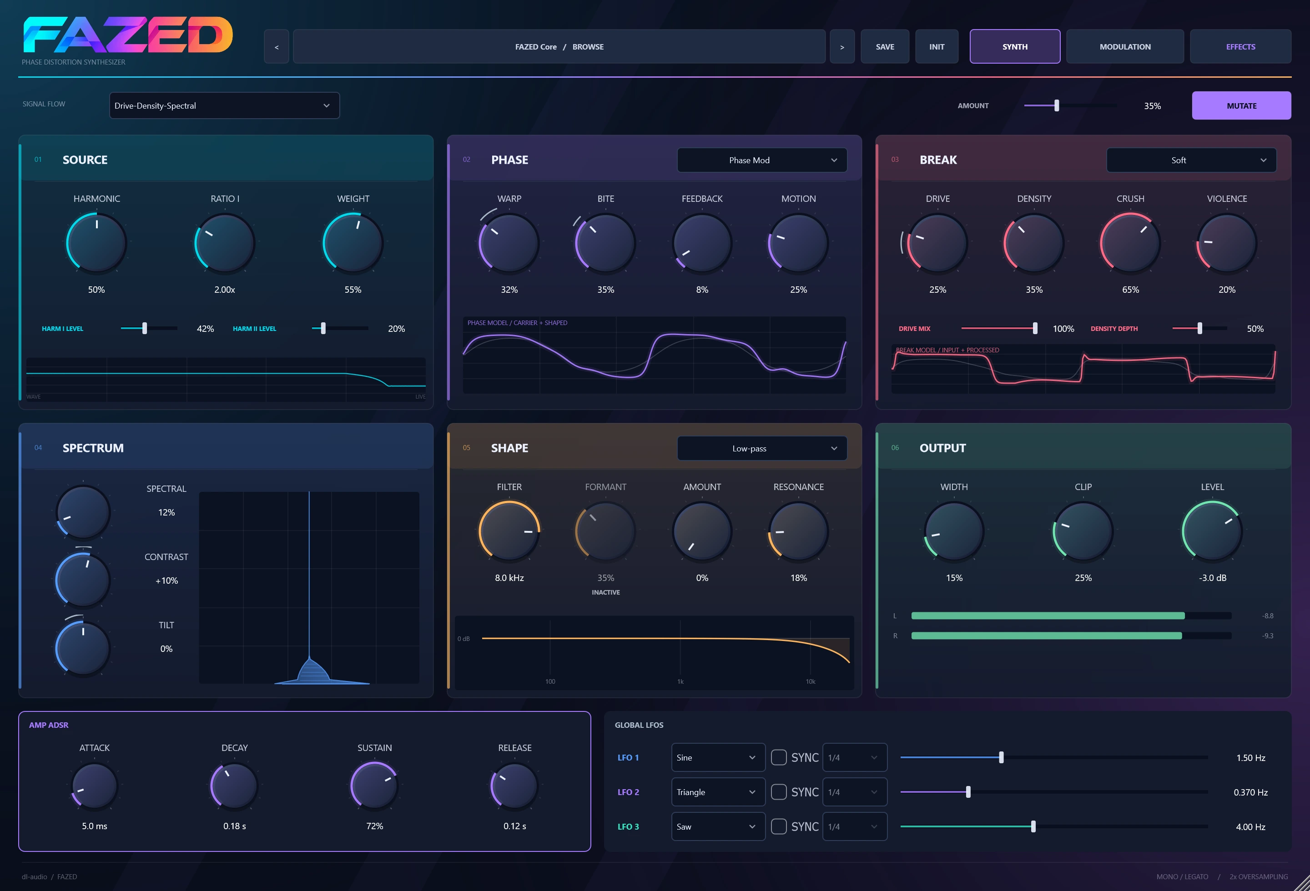Click the TILT knob
Image resolution: width=1310 pixels, height=891 pixels.
pyautogui.click(x=83, y=648)
